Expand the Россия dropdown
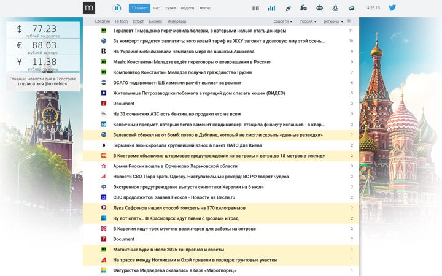442x276 pixels. [x=308, y=21]
